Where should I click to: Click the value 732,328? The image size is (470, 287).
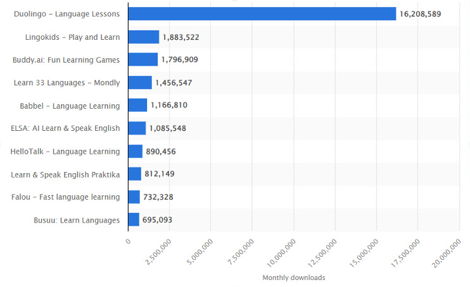[x=158, y=197]
